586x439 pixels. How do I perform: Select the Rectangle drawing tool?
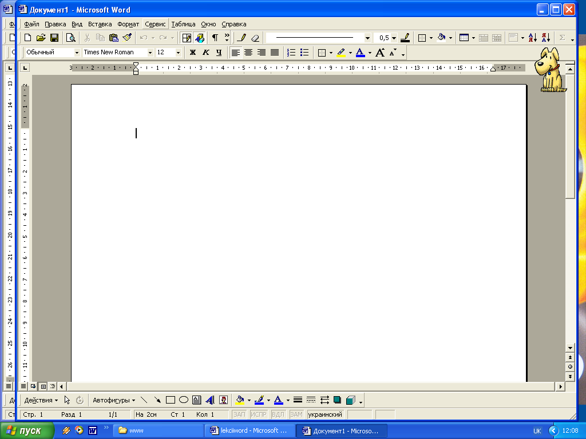pos(171,400)
